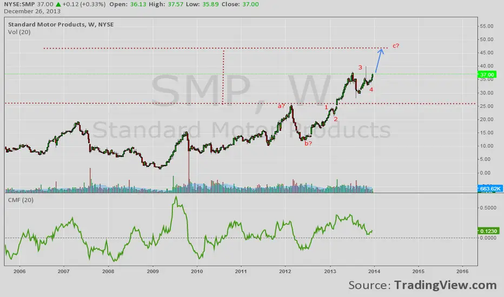504x297 pixels.
Task: Click the 2015 time axis label
Action: (x=418, y=271)
